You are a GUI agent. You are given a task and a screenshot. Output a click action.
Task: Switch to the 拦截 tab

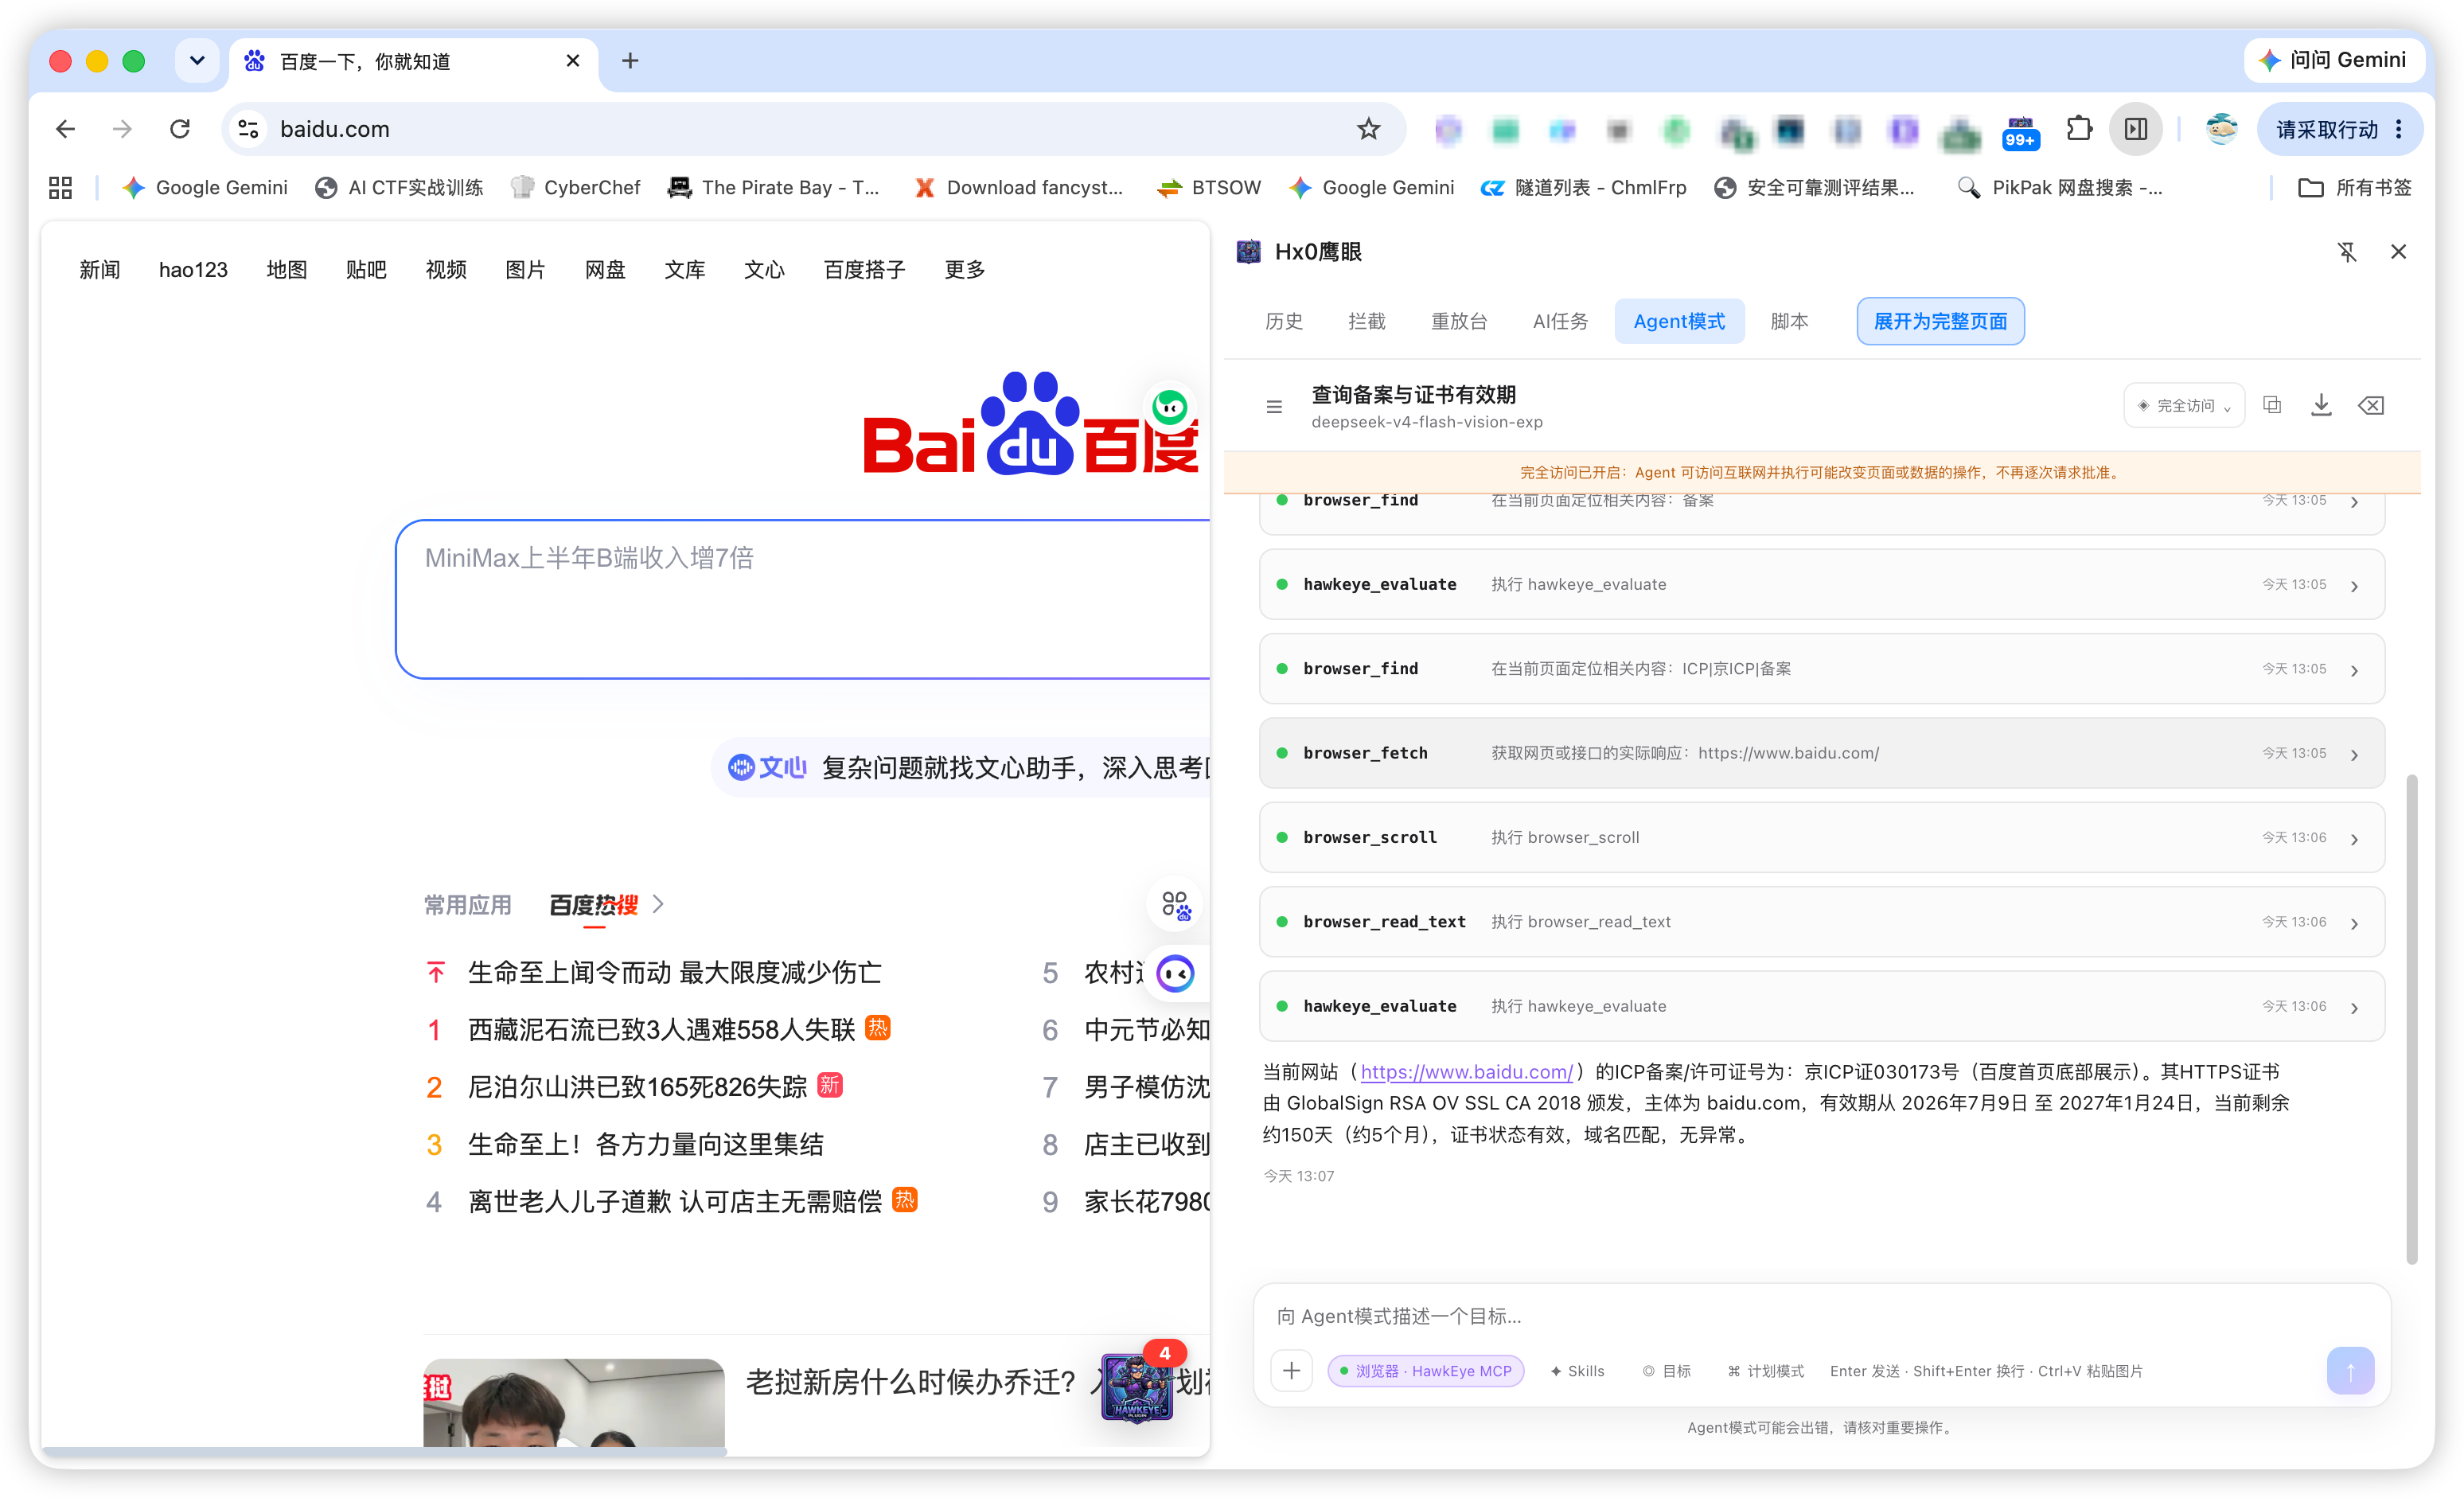pos(1366,321)
